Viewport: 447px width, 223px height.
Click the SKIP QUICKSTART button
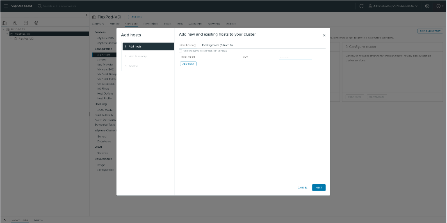pos(430,31)
